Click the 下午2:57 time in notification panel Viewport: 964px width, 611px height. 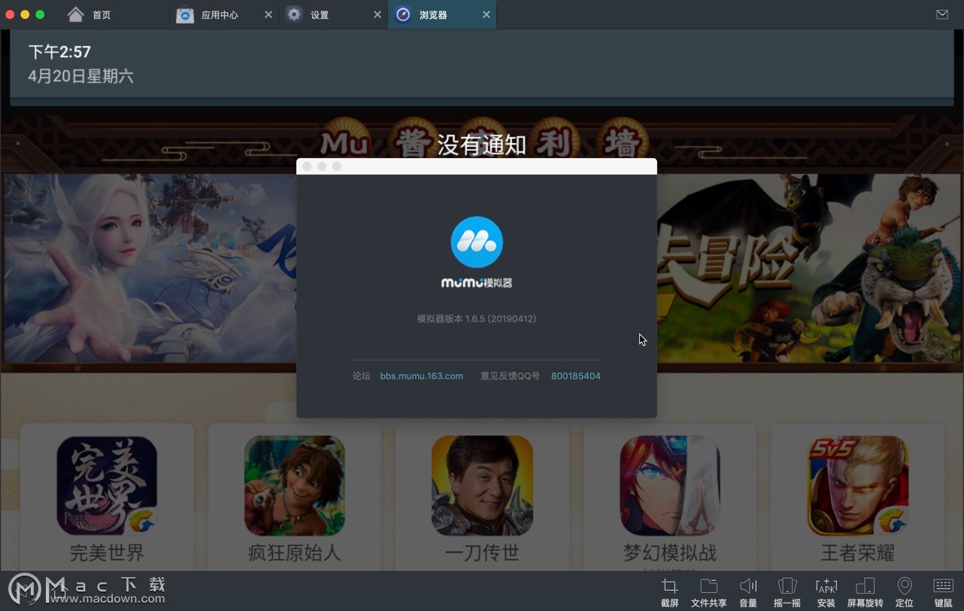point(59,52)
